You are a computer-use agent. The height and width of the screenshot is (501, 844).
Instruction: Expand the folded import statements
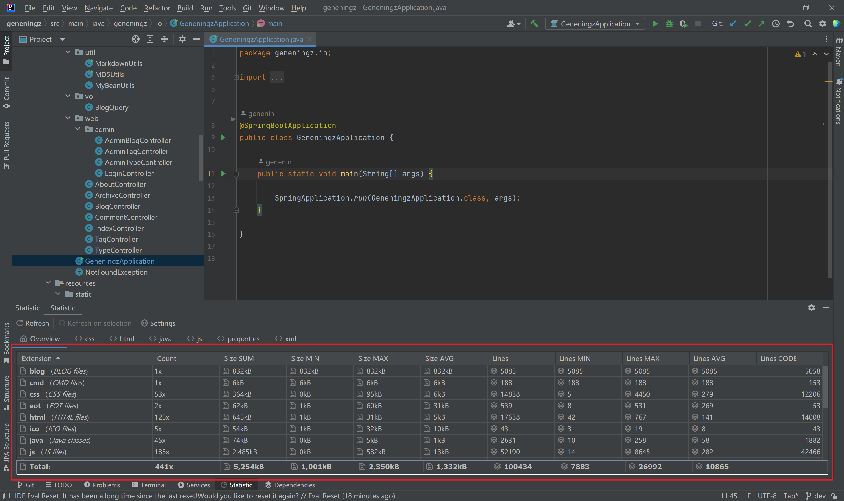(236, 77)
